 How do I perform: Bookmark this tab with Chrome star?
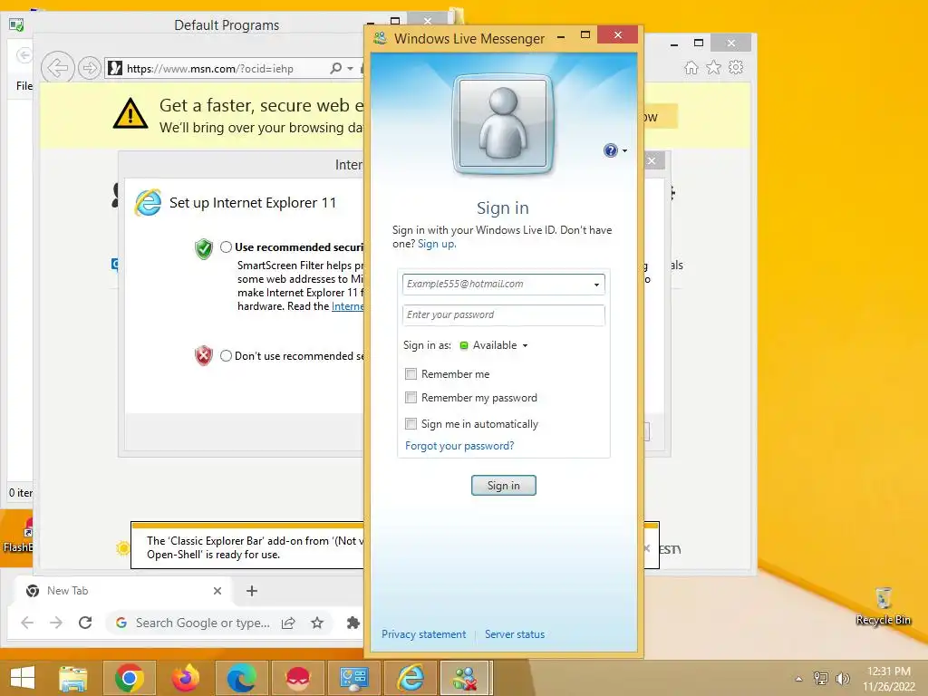click(x=317, y=623)
